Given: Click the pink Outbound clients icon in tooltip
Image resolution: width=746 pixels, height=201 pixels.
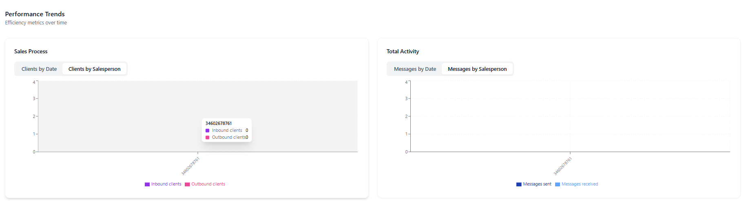Looking at the screenshot, I should (x=207, y=138).
